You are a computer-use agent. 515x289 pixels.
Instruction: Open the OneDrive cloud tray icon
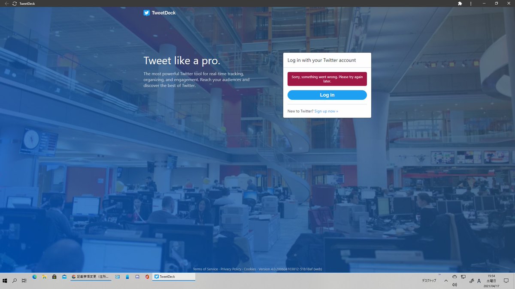click(454, 277)
